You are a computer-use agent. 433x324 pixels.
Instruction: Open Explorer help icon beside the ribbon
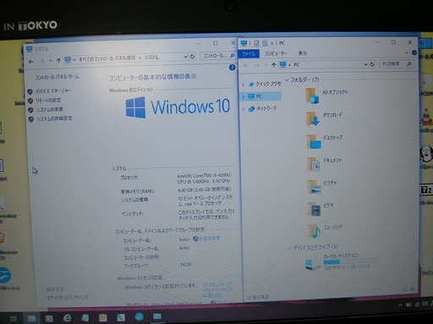point(414,52)
